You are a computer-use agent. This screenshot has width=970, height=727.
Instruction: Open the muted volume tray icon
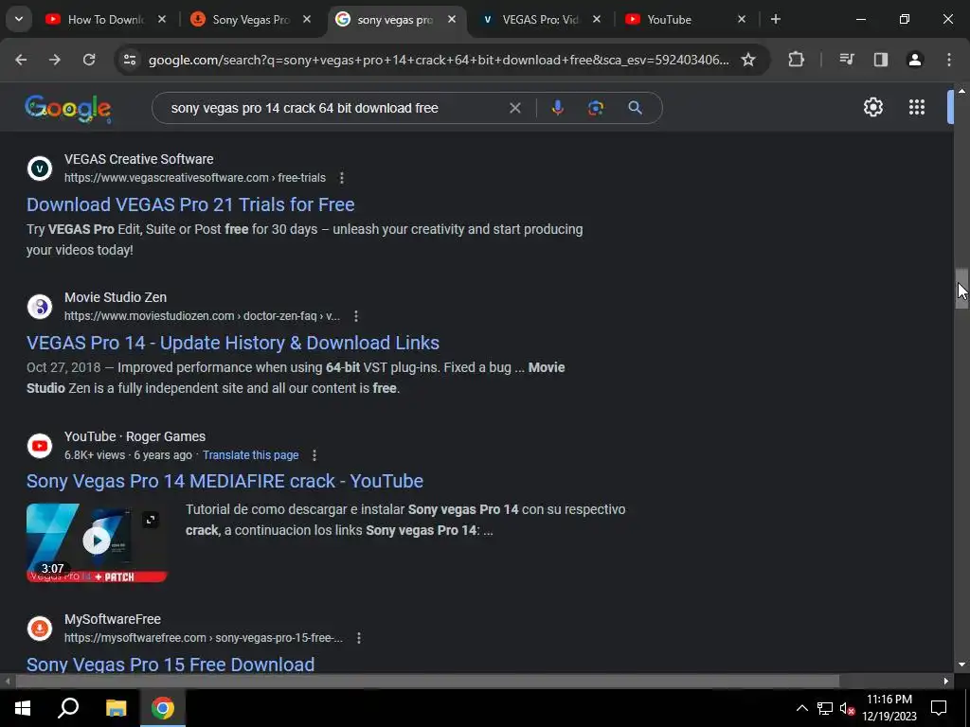(x=847, y=708)
